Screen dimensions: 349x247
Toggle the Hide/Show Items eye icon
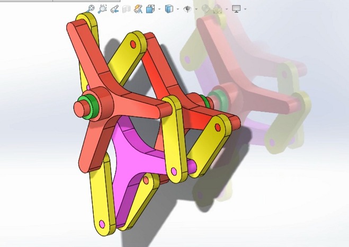pyautogui.click(x=187, y=9)
